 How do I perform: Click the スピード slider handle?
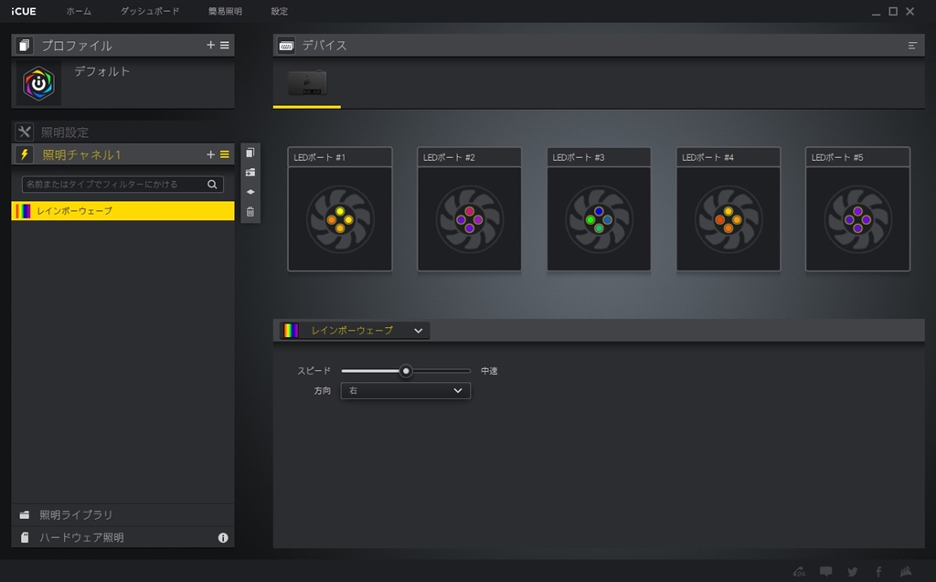tap(406, 371)
